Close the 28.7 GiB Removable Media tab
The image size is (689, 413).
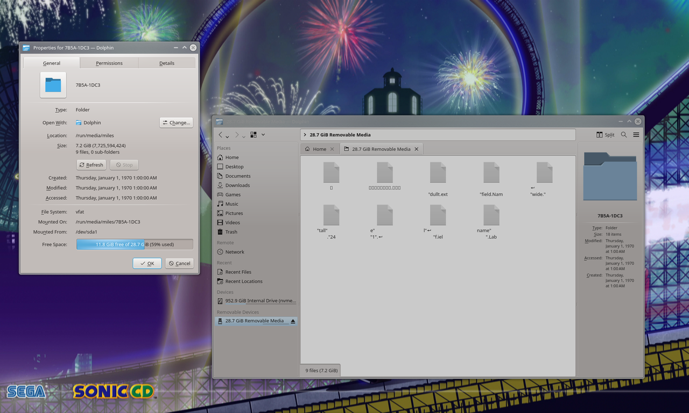tap(417, 149)
